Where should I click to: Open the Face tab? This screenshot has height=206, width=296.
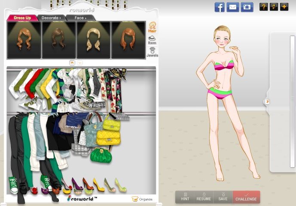coord(80,18)
